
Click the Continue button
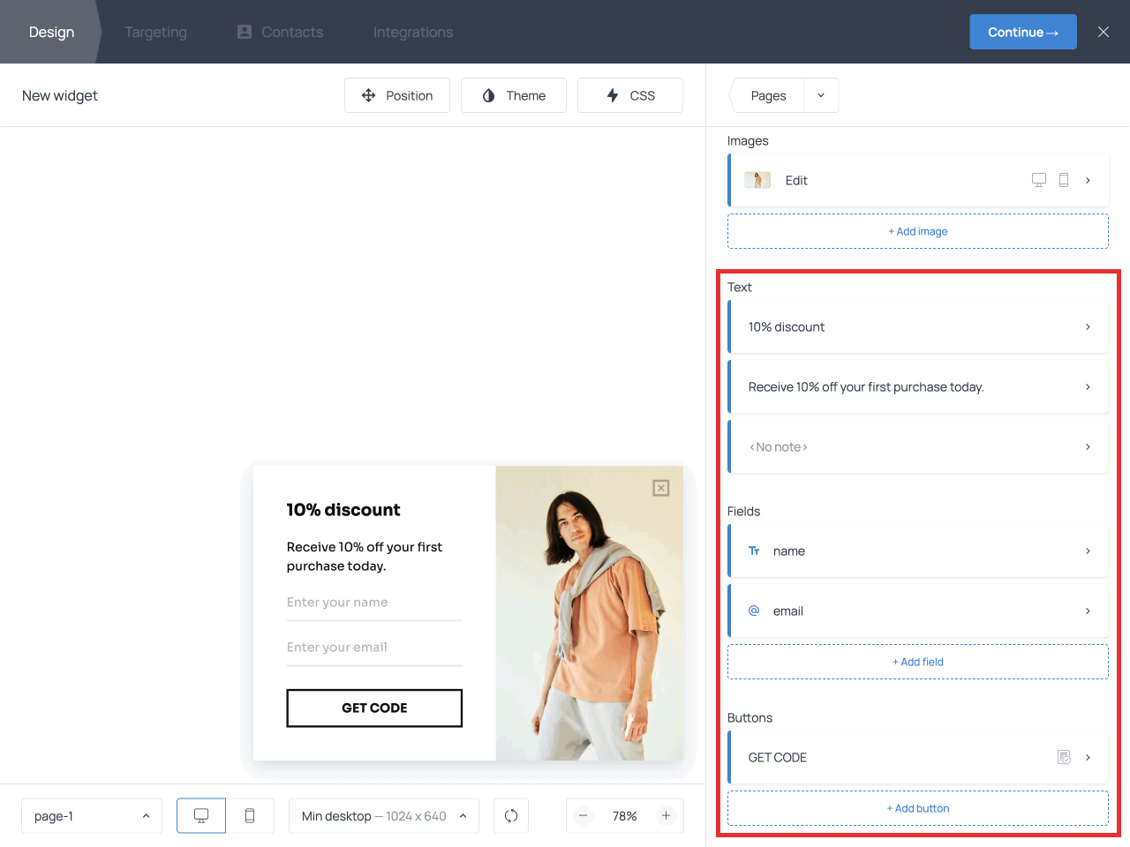pyautogui.click(x=1022, y=31)
